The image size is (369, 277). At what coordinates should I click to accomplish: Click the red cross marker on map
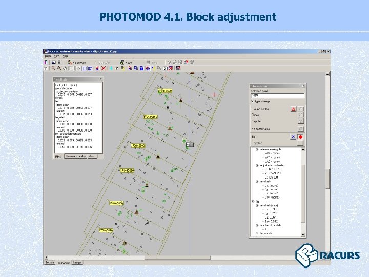point(214,95)
